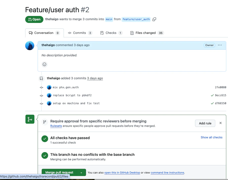
Task: Click the Commits count badge 3
Action: (x=90, y=33)
